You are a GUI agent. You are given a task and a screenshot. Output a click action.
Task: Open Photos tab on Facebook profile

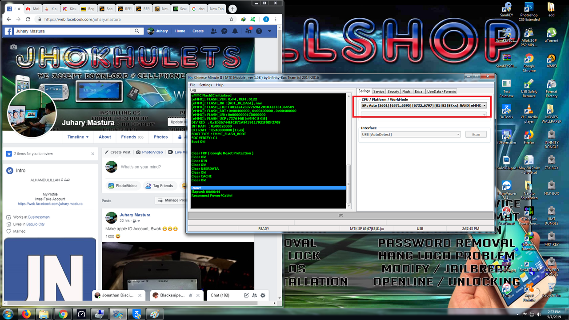pyautogui.click(x=160, y=137)
